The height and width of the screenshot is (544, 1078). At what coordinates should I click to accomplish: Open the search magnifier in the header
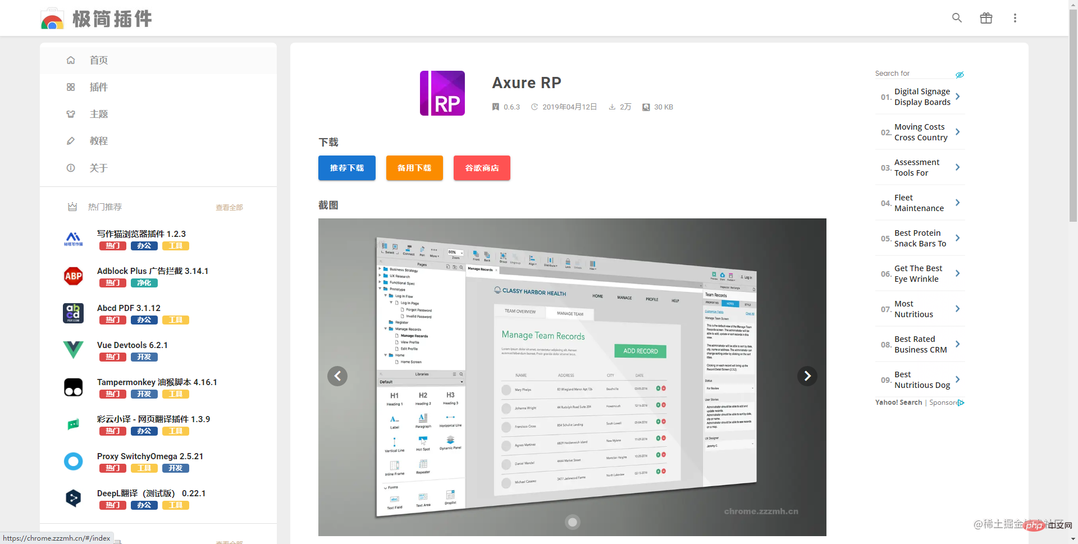coord(957,18)
